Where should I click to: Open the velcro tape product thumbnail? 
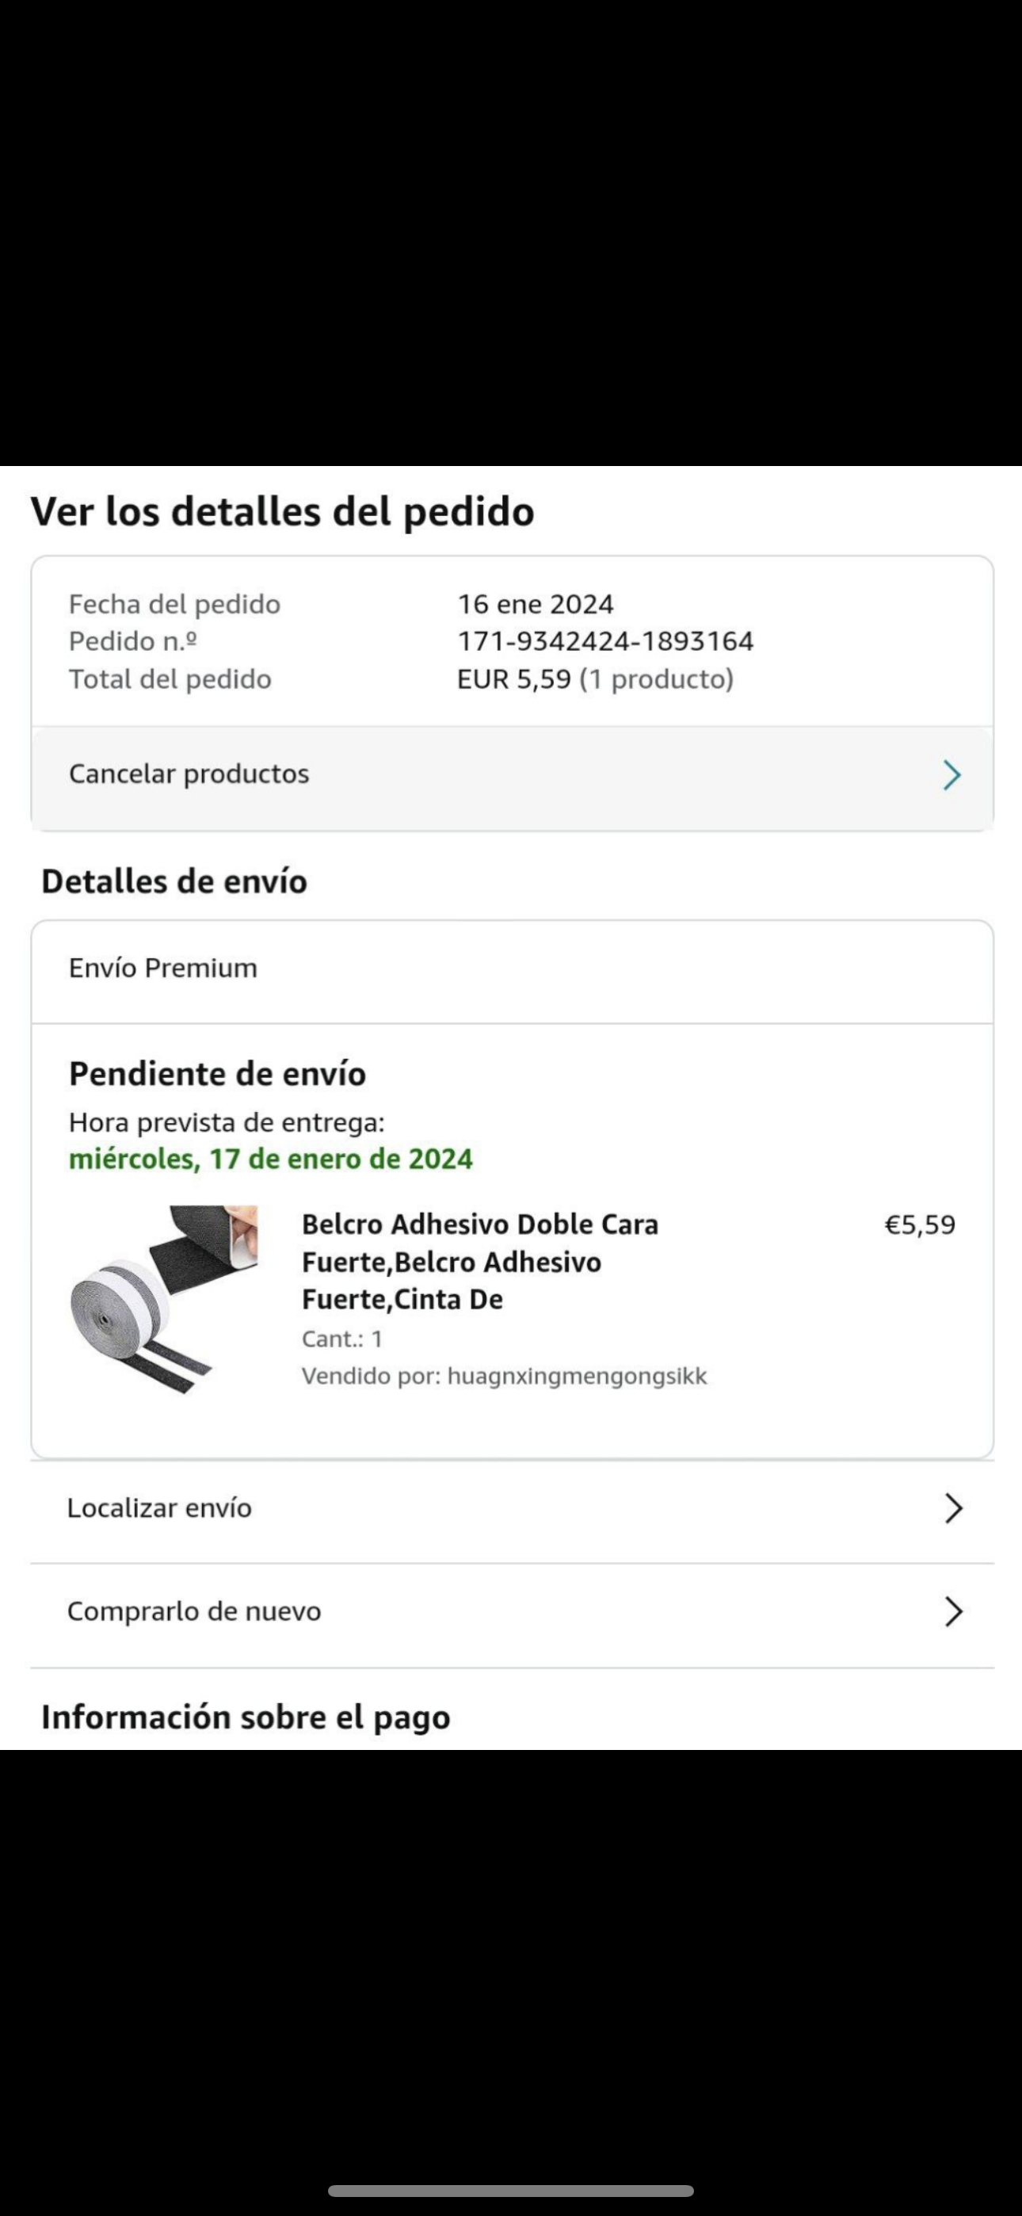click(163, 1300)
